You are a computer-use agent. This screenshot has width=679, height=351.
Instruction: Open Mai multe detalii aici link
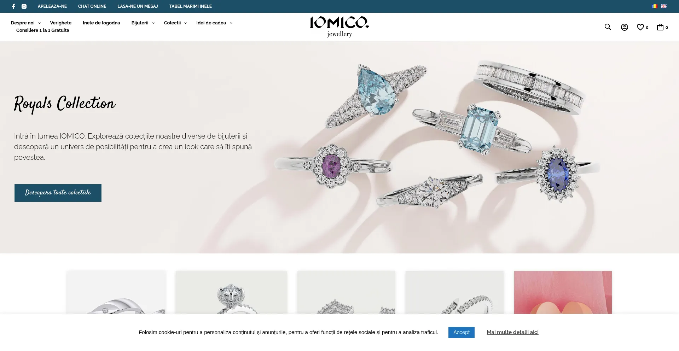tap(512, 332)
